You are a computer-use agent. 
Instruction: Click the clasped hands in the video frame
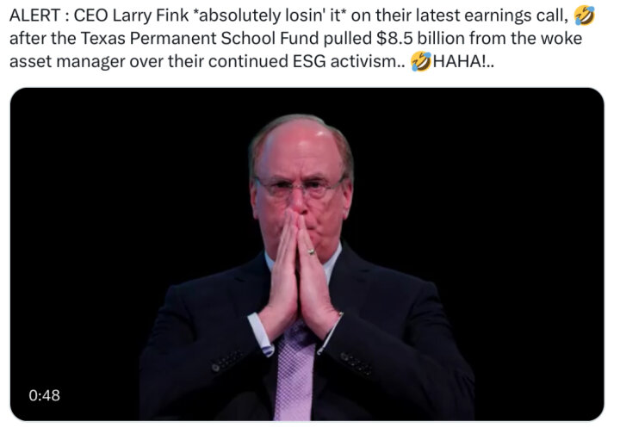pos(299,276)
